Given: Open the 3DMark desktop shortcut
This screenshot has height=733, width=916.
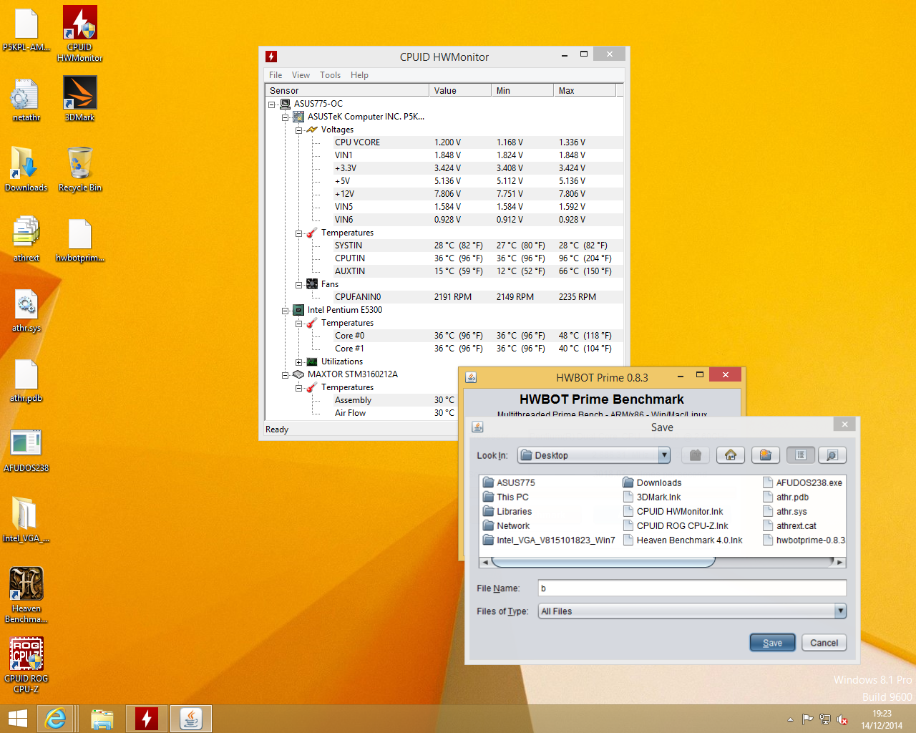Looking at the screenshot, I should point(80,99).
